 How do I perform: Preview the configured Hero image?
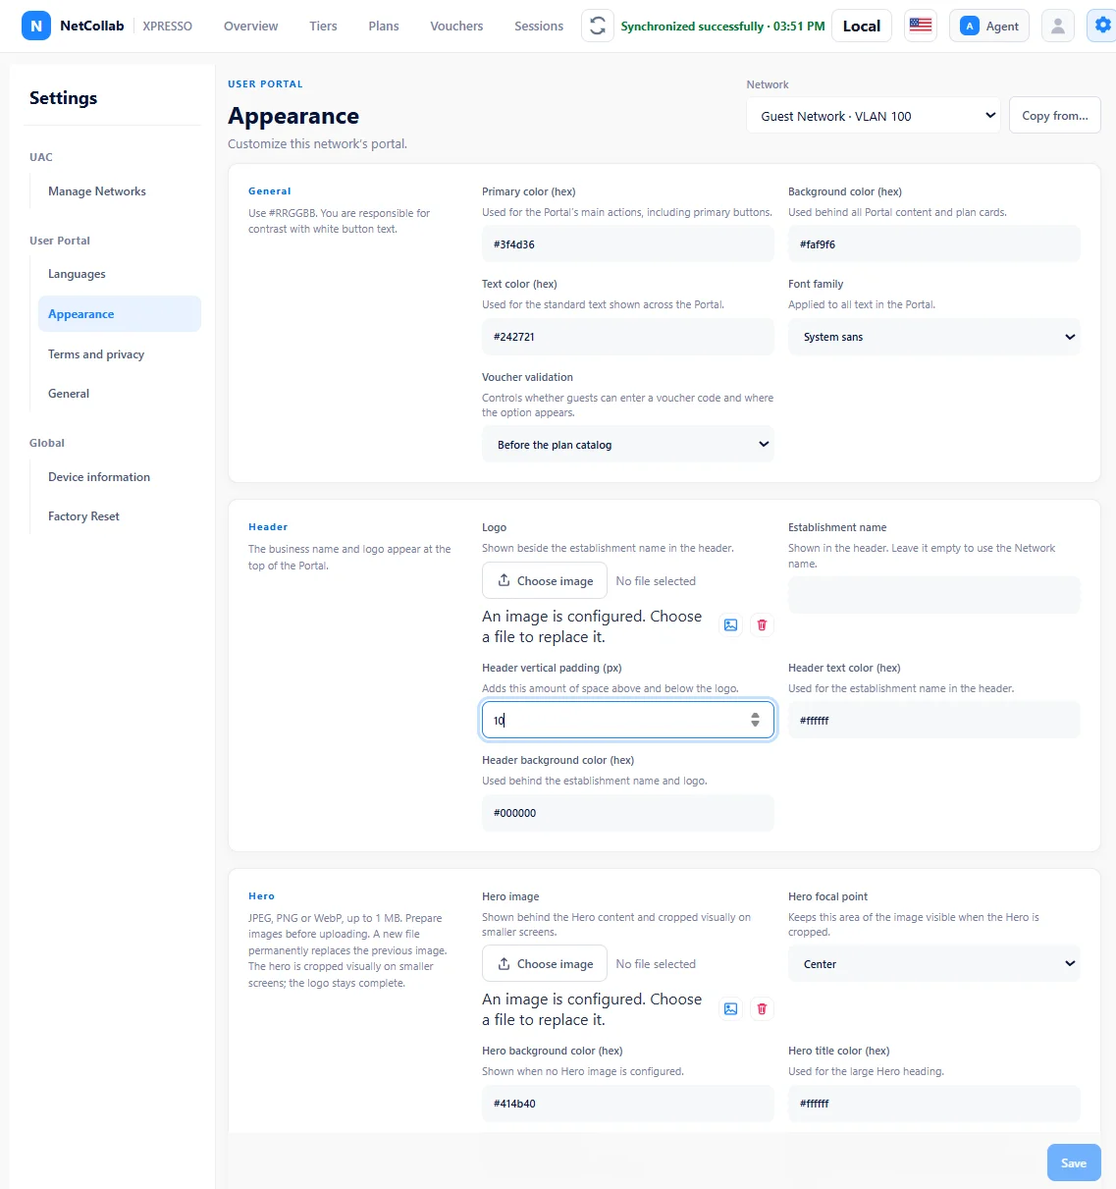(730, 1008)
